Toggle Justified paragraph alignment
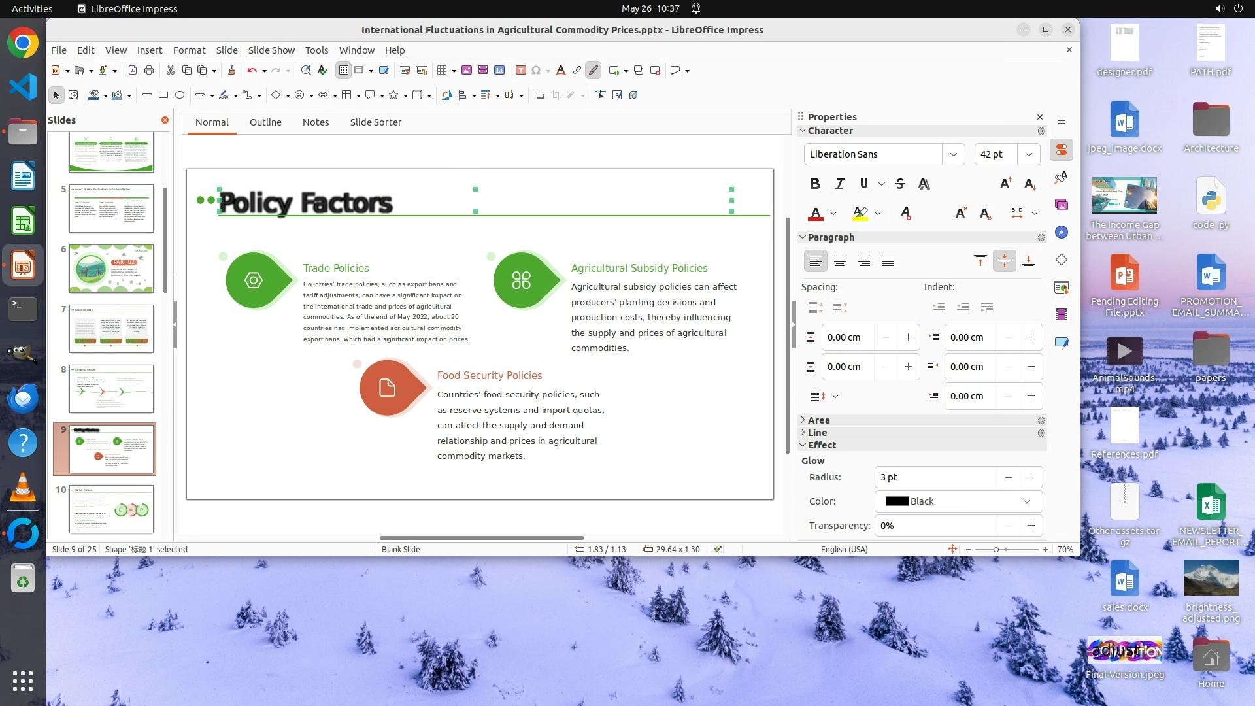 click(x=888, y=261)
